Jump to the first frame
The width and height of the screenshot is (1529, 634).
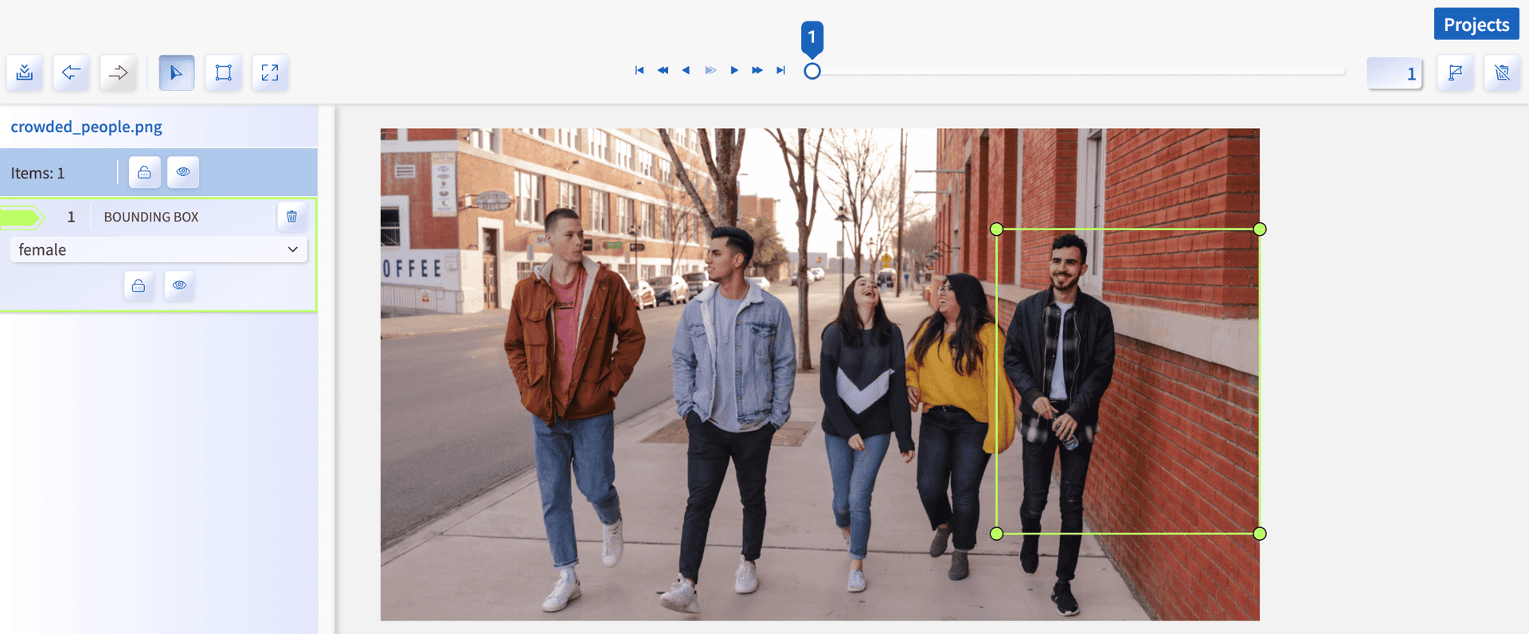tap(639, 70)
